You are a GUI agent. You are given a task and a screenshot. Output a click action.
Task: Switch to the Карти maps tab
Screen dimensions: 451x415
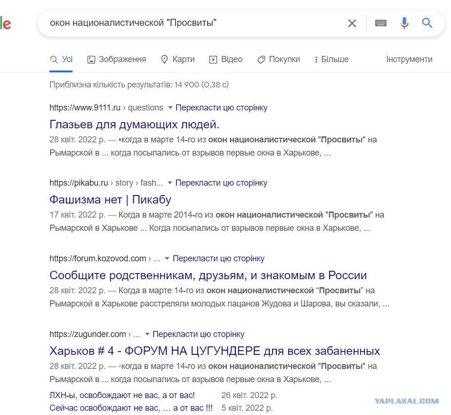pos(178,59)
